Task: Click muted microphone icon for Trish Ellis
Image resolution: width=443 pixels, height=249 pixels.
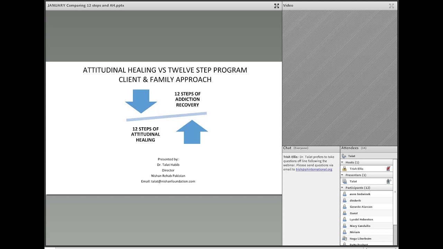Action: [388, 169]
